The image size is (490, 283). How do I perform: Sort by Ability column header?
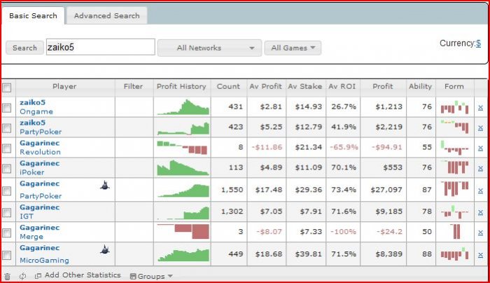pyautogui.click(x=420, y=87)
